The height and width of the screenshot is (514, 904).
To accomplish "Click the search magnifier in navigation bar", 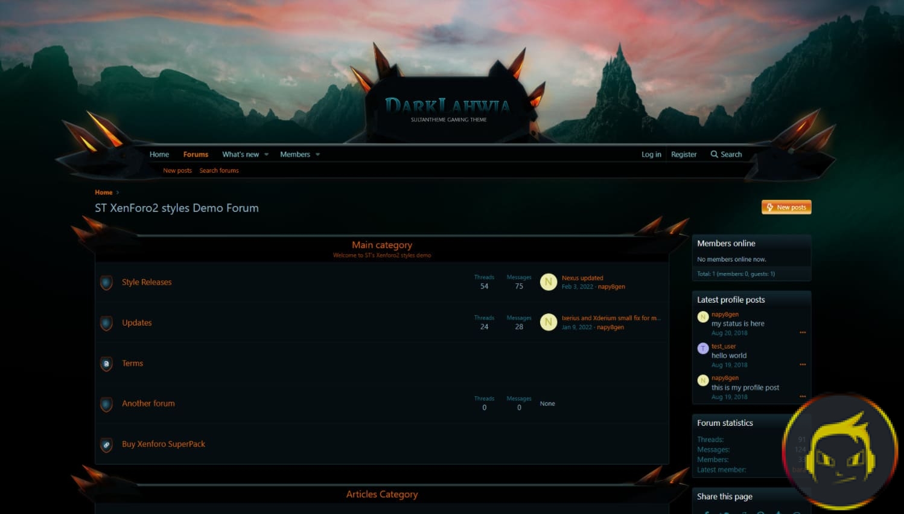I will 714,155.
